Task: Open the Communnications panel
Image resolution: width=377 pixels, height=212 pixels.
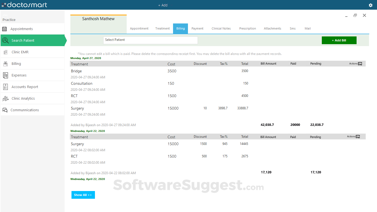Action: click(25, 110)
